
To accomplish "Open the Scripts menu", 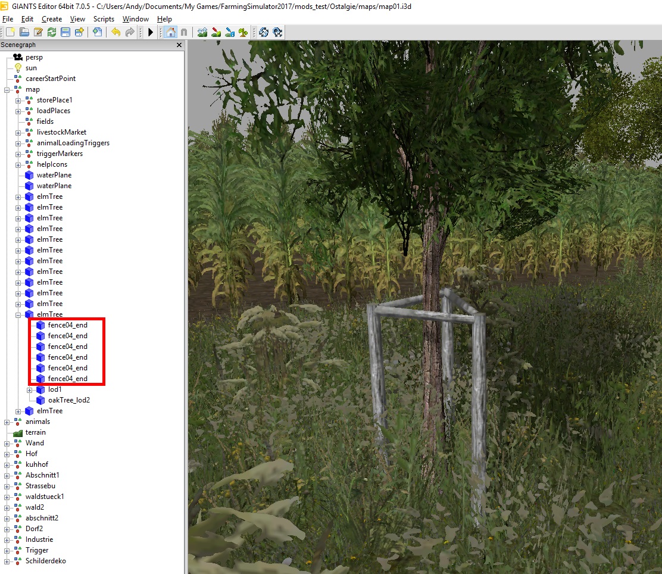I will [x=104, y=19].
